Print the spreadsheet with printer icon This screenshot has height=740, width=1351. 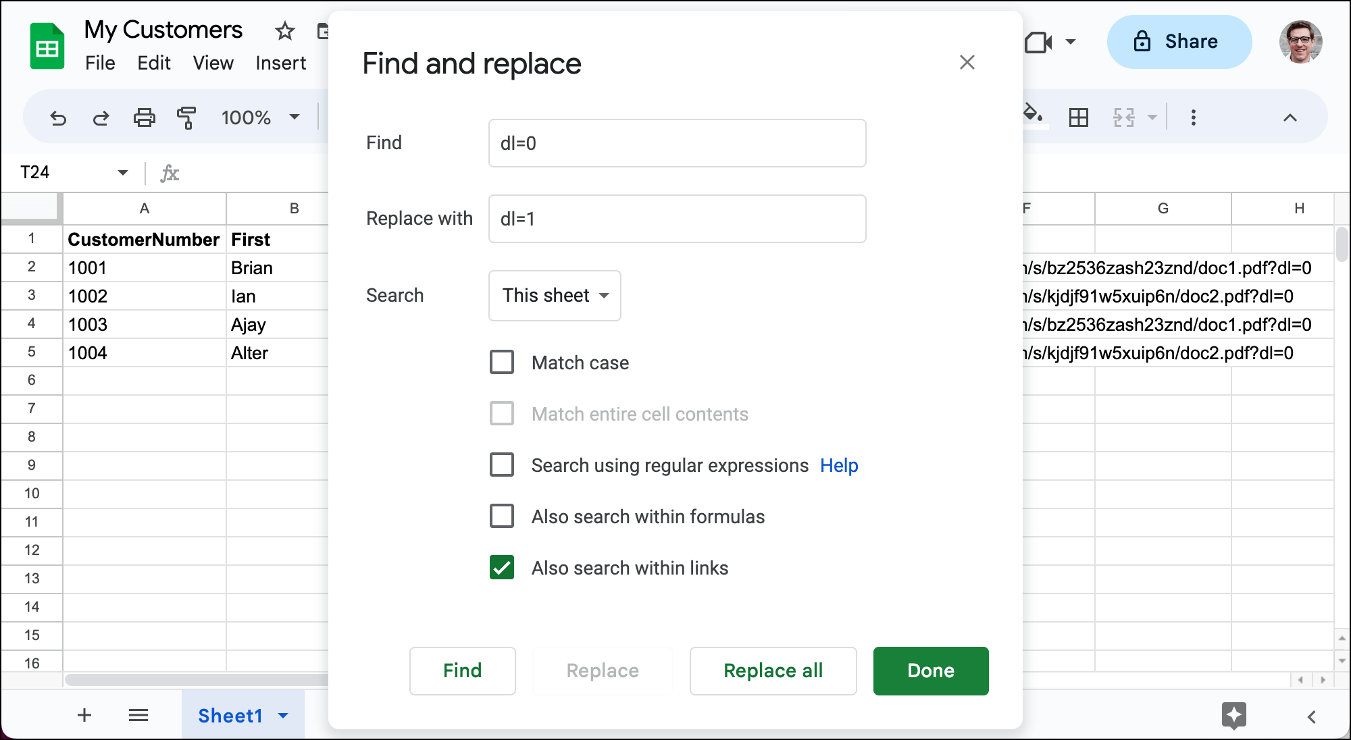click(x=144, y=118)
